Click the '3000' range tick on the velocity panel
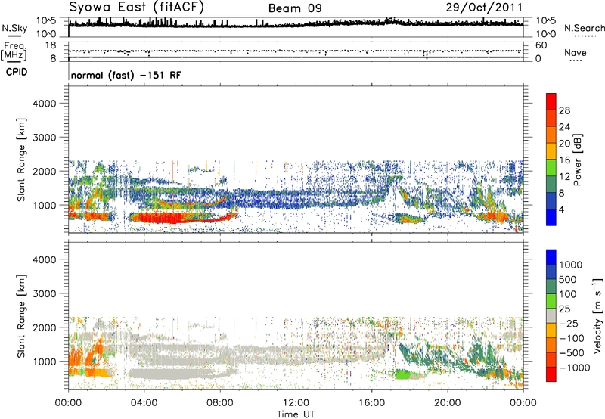This screenshot has width=605, height=419. click(45, 293)
